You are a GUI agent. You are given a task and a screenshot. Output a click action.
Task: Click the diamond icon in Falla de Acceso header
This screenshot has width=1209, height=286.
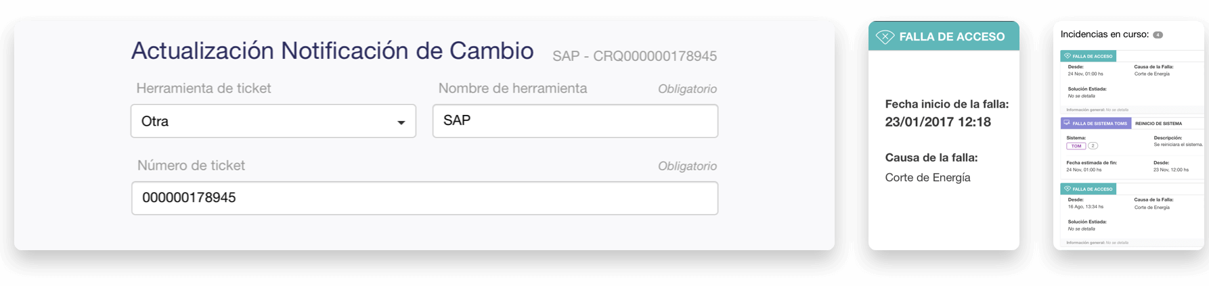(x=885, y=37)
